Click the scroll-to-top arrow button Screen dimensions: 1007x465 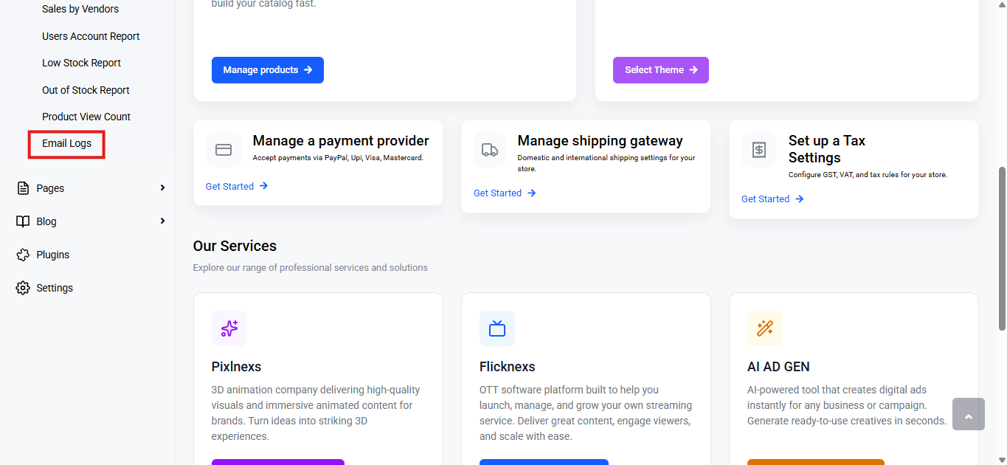point(969,414)
